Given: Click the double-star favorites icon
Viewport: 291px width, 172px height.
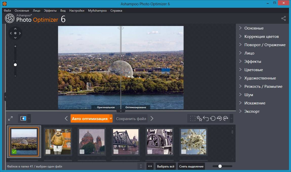Looking at the screenshot, I should point(199,118).
